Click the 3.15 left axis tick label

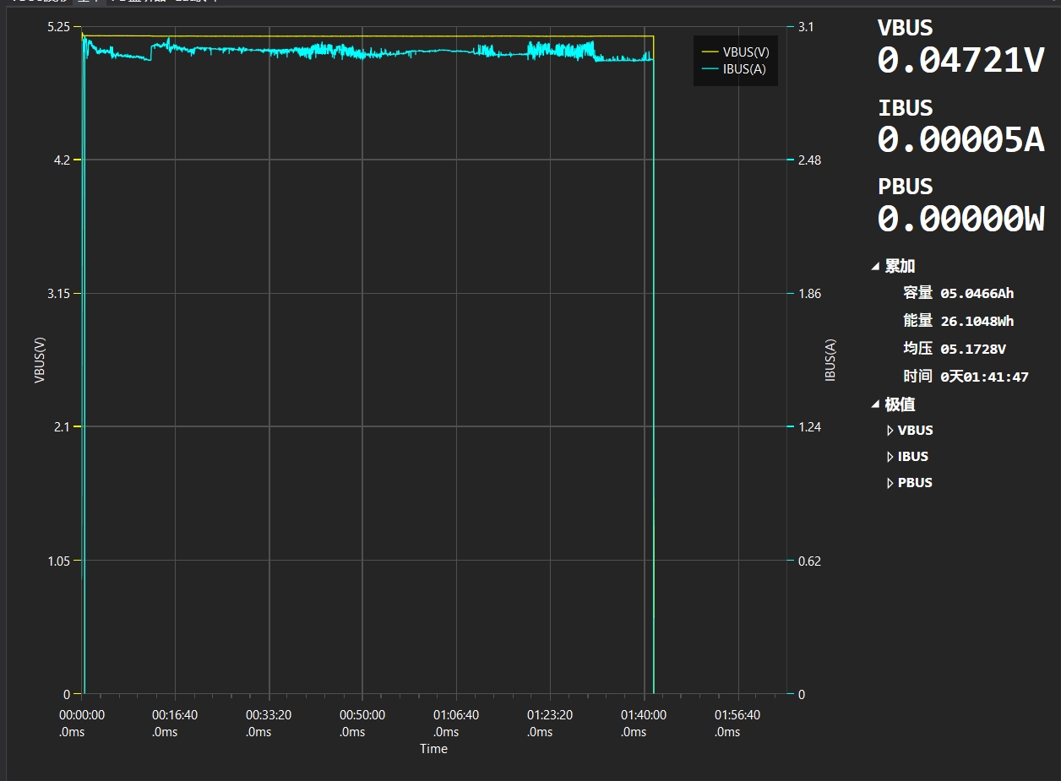coord(59,294)
